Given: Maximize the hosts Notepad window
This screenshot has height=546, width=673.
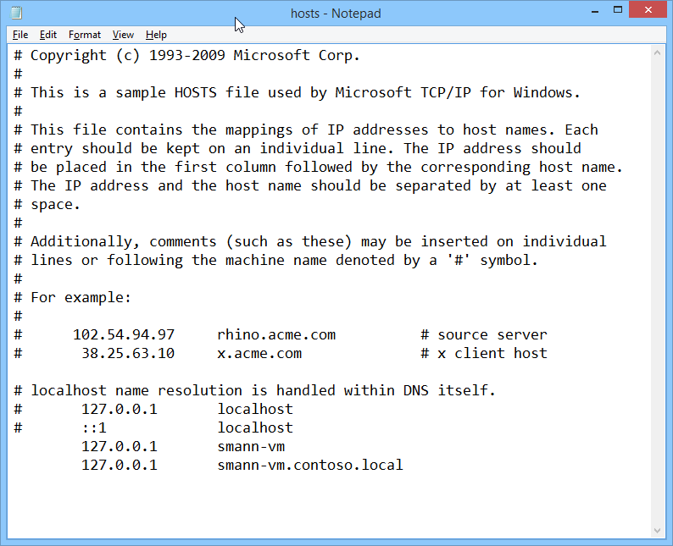Looking at the screenshot, I should click(618, 10).
